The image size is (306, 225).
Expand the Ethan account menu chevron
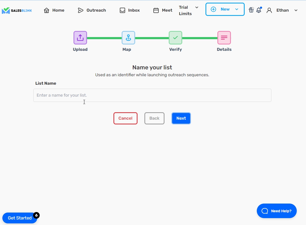click(x=296, y=10)
